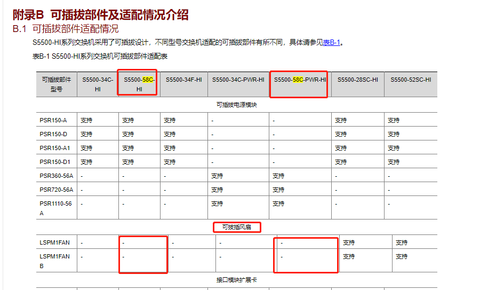Click the row label PSR150-A

tap(53, 120)
